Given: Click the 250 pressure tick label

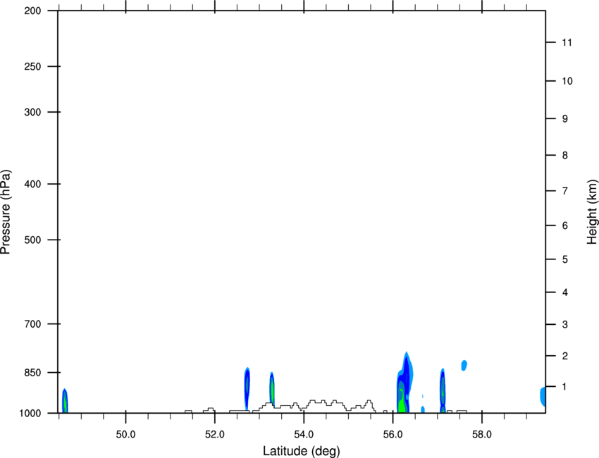Looking at the screenshot, I should [33, 66].
